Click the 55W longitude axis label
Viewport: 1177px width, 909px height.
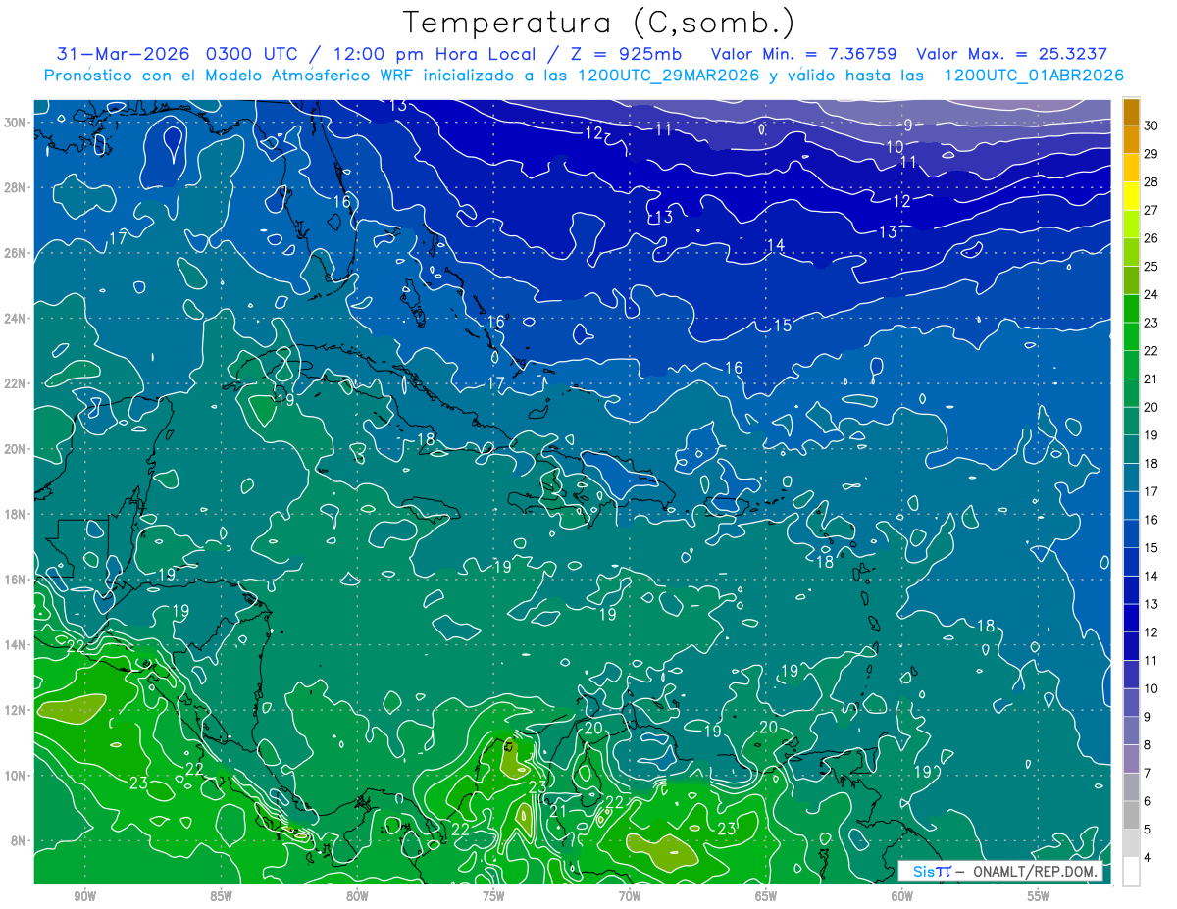coord(1038,896)
